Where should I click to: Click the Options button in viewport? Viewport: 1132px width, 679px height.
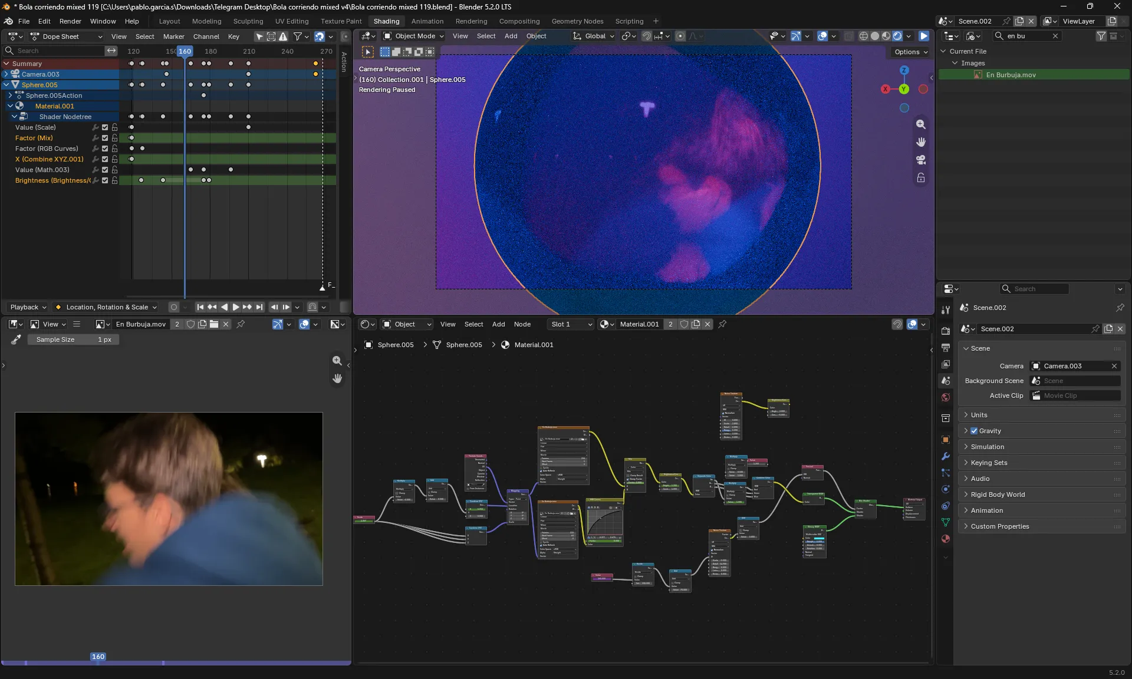911,52
